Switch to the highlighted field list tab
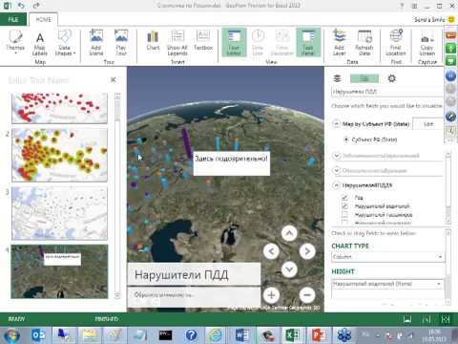The width and height of the screenshot is (458, 344). (x=364, y=78)
